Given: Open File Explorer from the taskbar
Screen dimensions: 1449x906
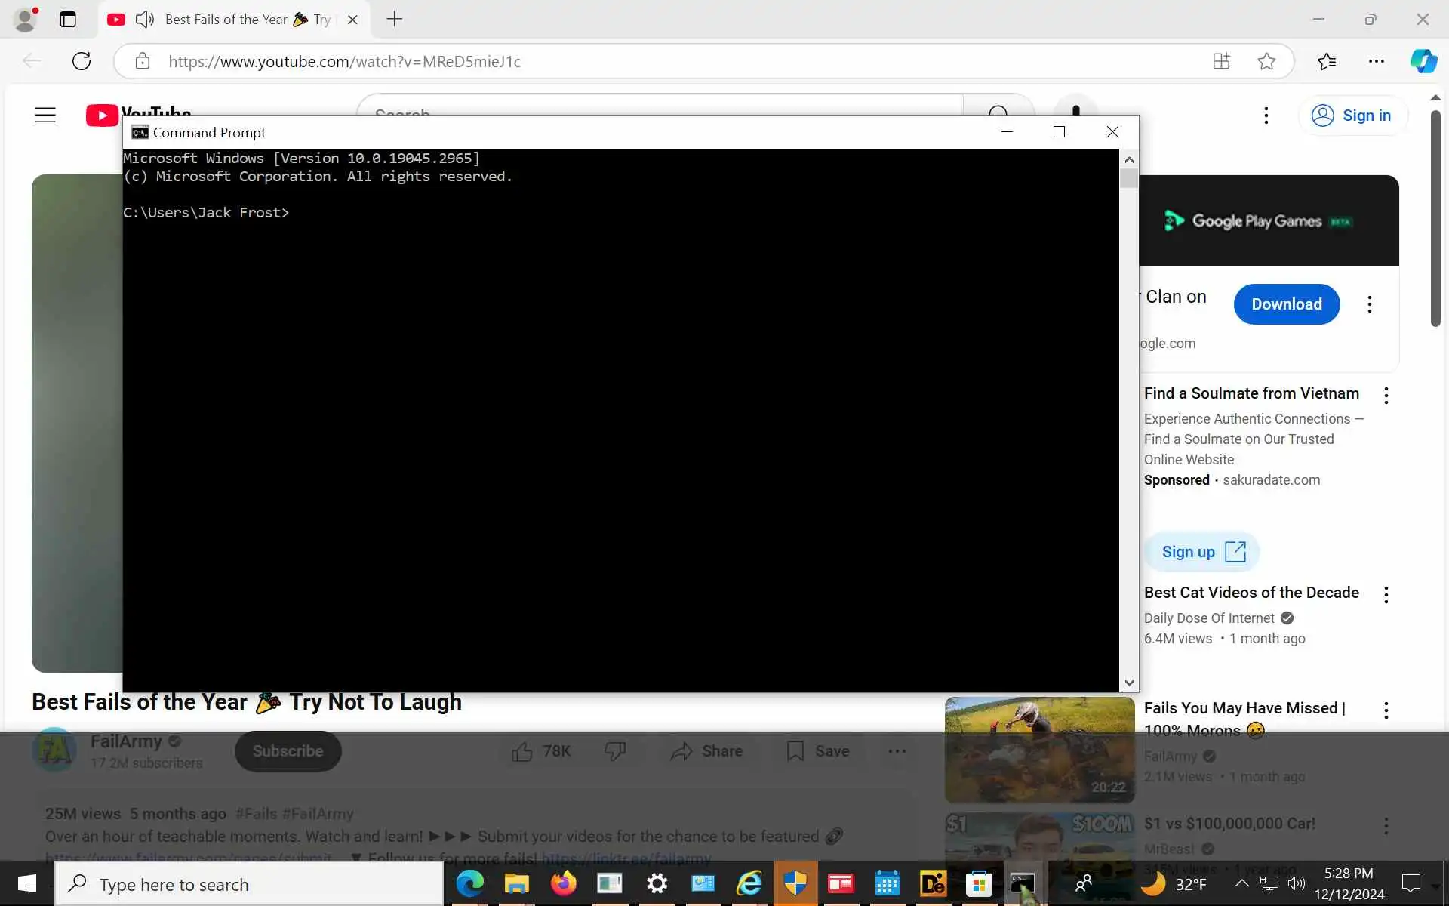Looking at the screenshot, I should (x=517, y=883).
